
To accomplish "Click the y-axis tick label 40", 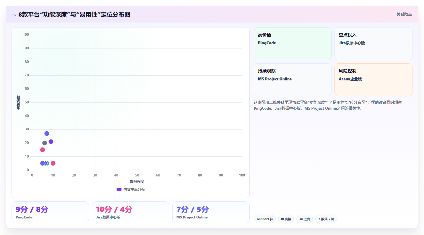I will click(x=27, y=116).
